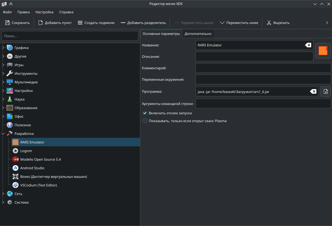Select Modelio Open Source 5.4 entry

tap(41, 159)
